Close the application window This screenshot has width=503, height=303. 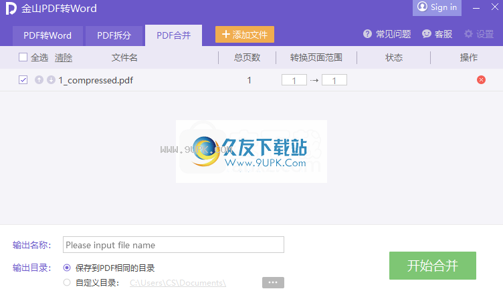click(495, 7)
